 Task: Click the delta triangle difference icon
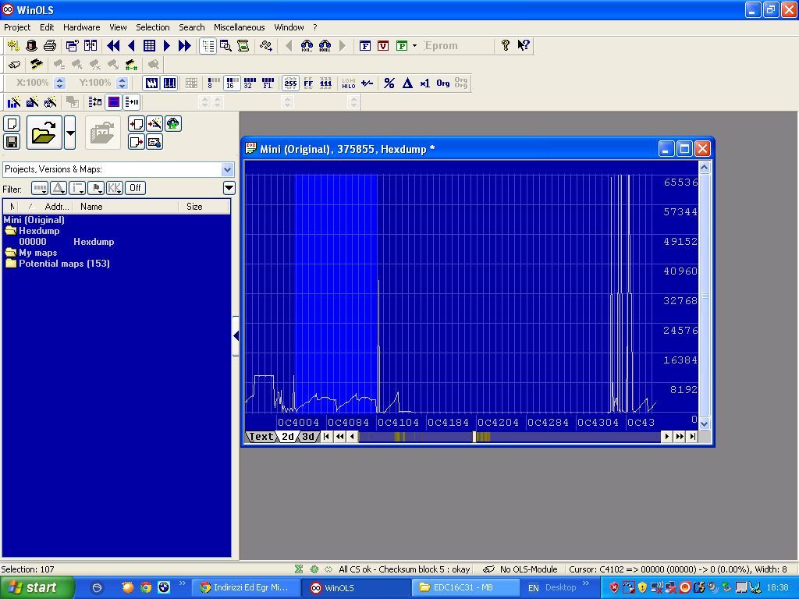click(x=407, y=83)
